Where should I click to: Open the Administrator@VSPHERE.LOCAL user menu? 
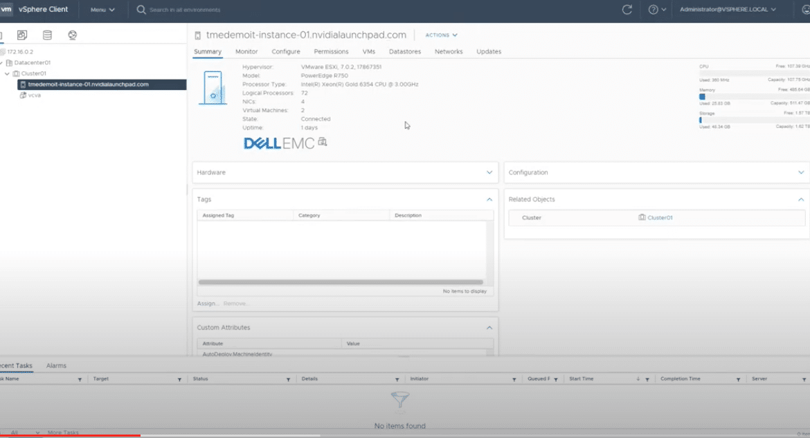pos(728,9)
